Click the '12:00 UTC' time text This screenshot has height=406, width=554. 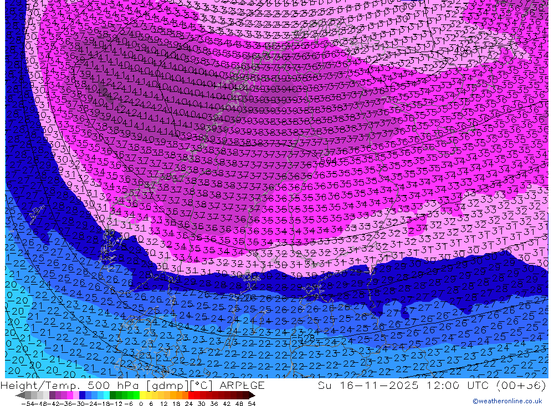click(459, 385)
